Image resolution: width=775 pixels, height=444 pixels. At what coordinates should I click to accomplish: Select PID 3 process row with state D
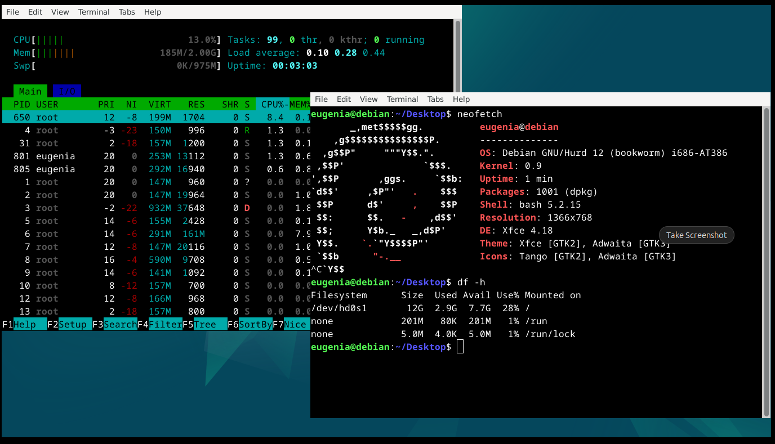[x=157, y=208]
